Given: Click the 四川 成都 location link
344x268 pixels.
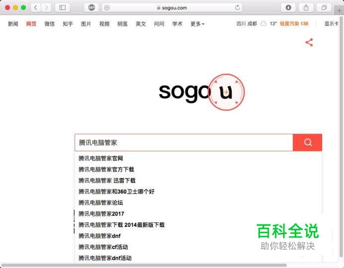Looking at the screenshot, I should tap(247, 23).
